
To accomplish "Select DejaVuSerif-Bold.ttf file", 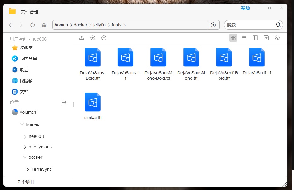I will pyautogui.click(x=224, y=64).
